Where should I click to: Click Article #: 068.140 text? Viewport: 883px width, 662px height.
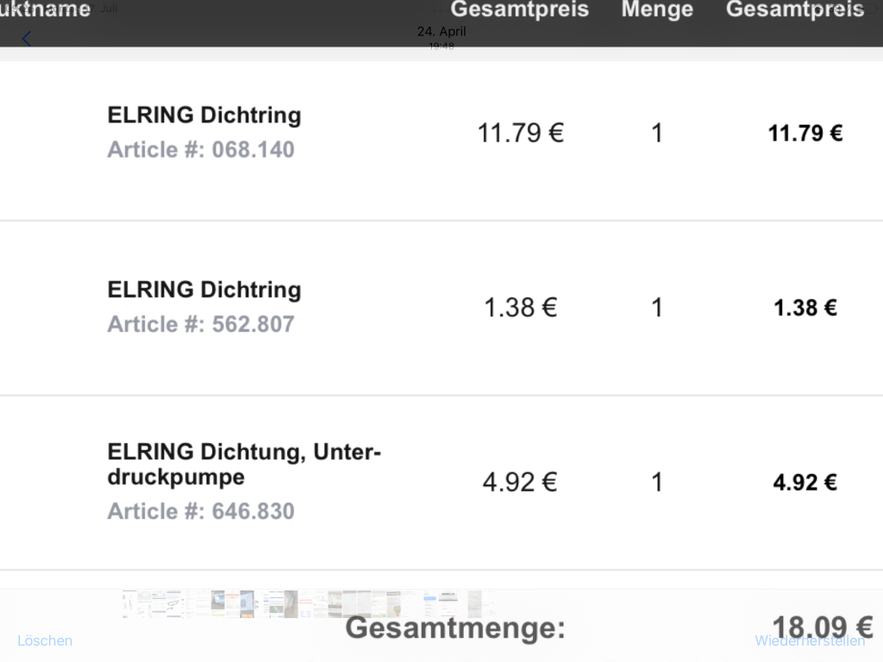201,150
